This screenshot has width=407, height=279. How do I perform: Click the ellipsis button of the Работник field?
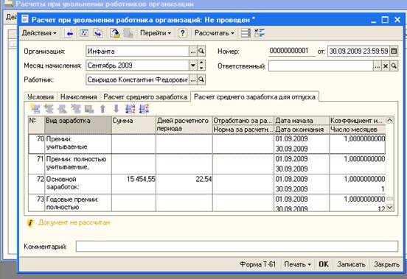click(x=193, y=80)
